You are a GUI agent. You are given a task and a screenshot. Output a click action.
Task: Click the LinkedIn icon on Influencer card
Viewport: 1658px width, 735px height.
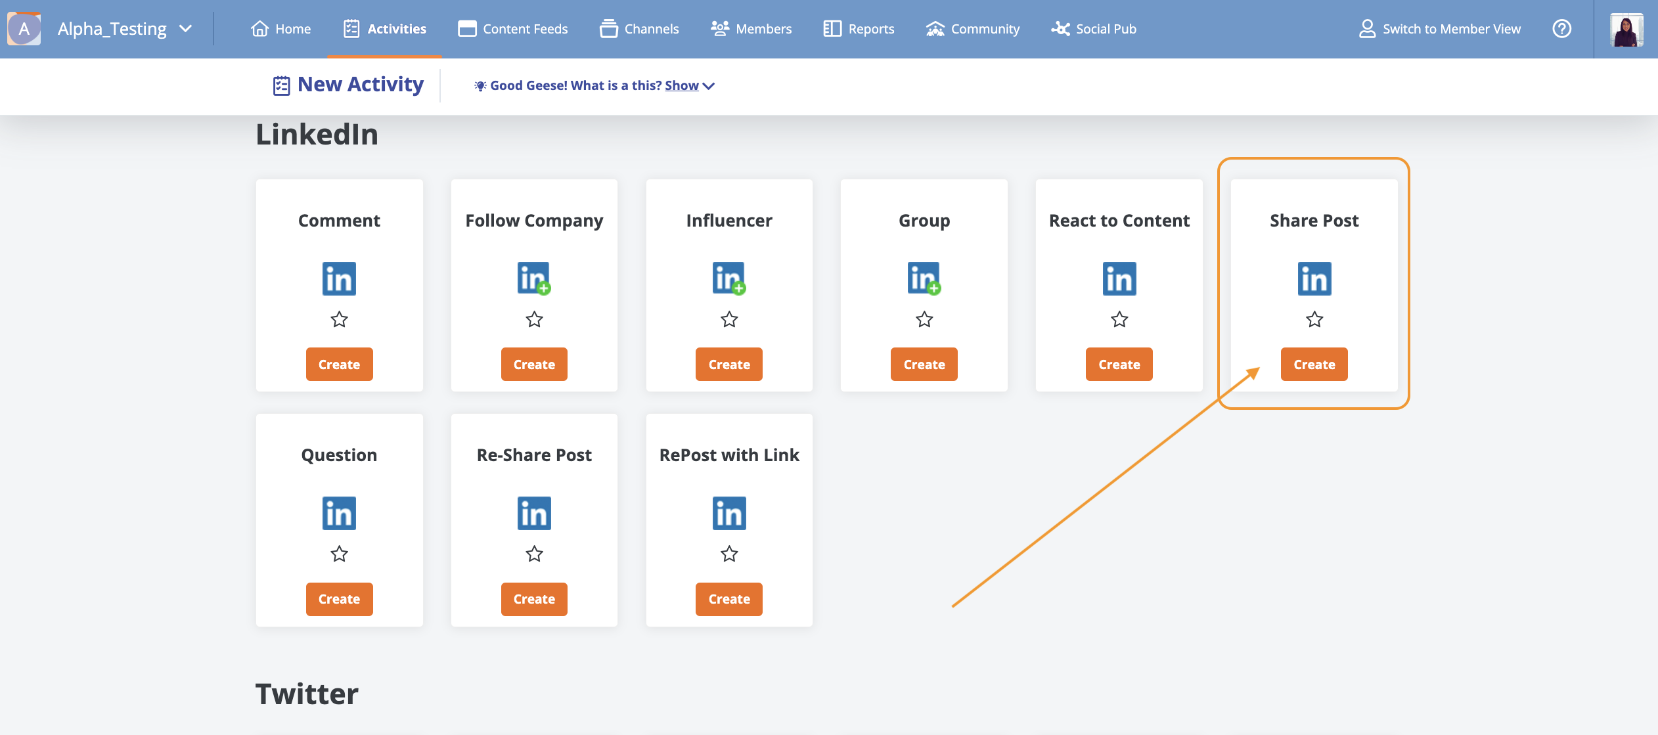pos(729,279)
